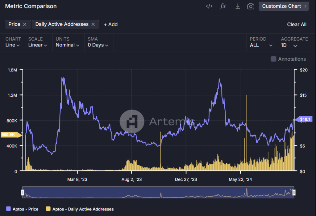Viewport: 316px width, 216px height.
Task: Remove the Price metric chip
Action: click(x=25, y=24)
